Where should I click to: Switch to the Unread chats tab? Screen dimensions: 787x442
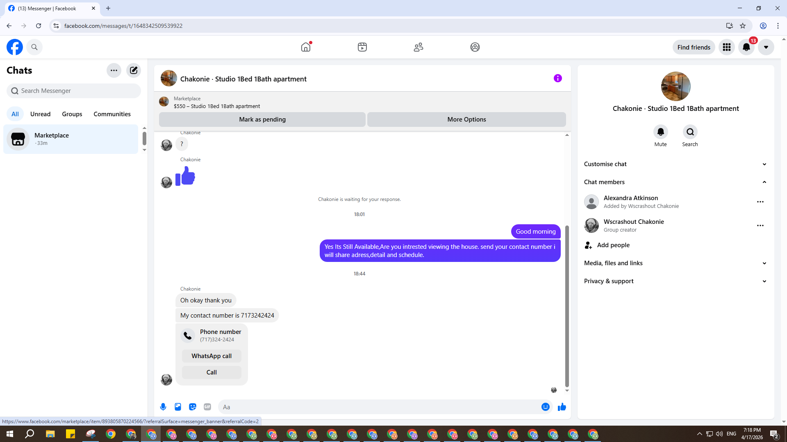pyautogui.click(x=40, y=114)
